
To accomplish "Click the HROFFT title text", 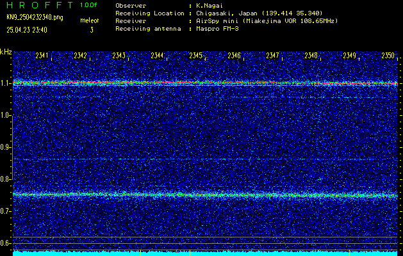I will [x=40, y=5].
